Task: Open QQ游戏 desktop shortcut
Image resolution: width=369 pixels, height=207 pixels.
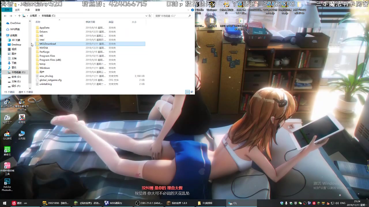Action: (7, 135)
